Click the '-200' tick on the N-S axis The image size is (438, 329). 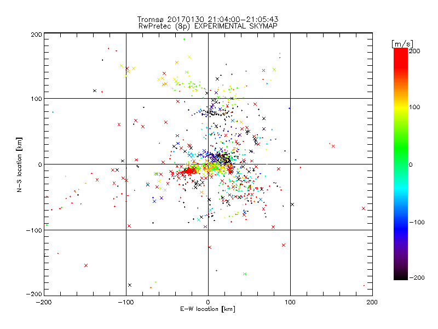click(34, 294)
